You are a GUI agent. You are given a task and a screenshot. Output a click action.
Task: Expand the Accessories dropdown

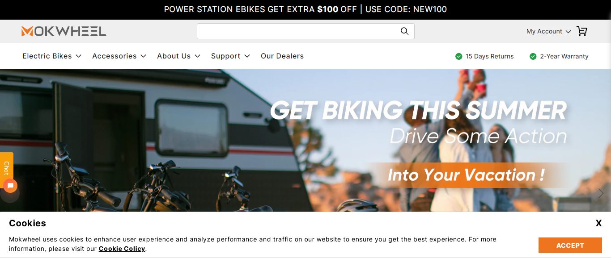pyautogui.click(x=119, y=56)
